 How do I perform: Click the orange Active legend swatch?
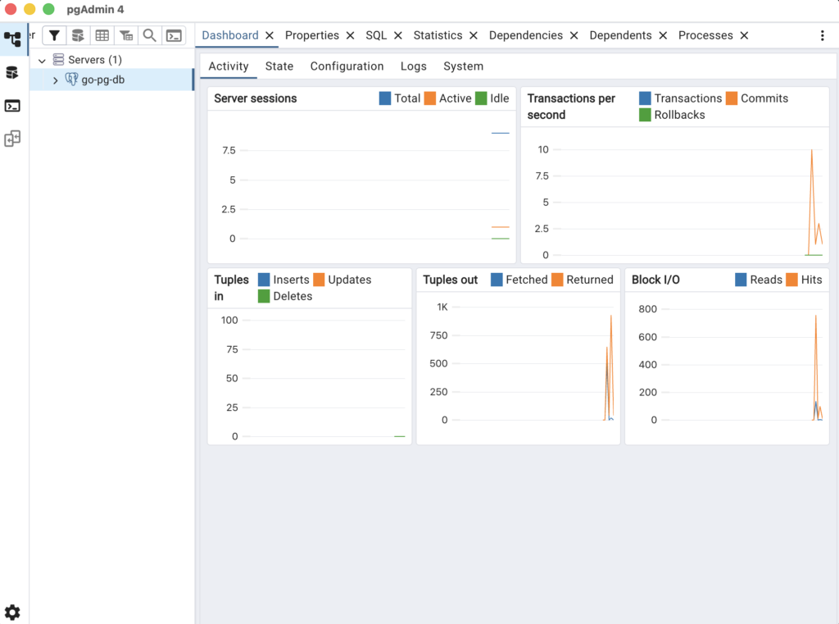click(429, 98)
